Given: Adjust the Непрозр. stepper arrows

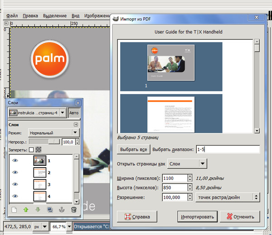Looking at the screenshot, I should pos(78,142).
